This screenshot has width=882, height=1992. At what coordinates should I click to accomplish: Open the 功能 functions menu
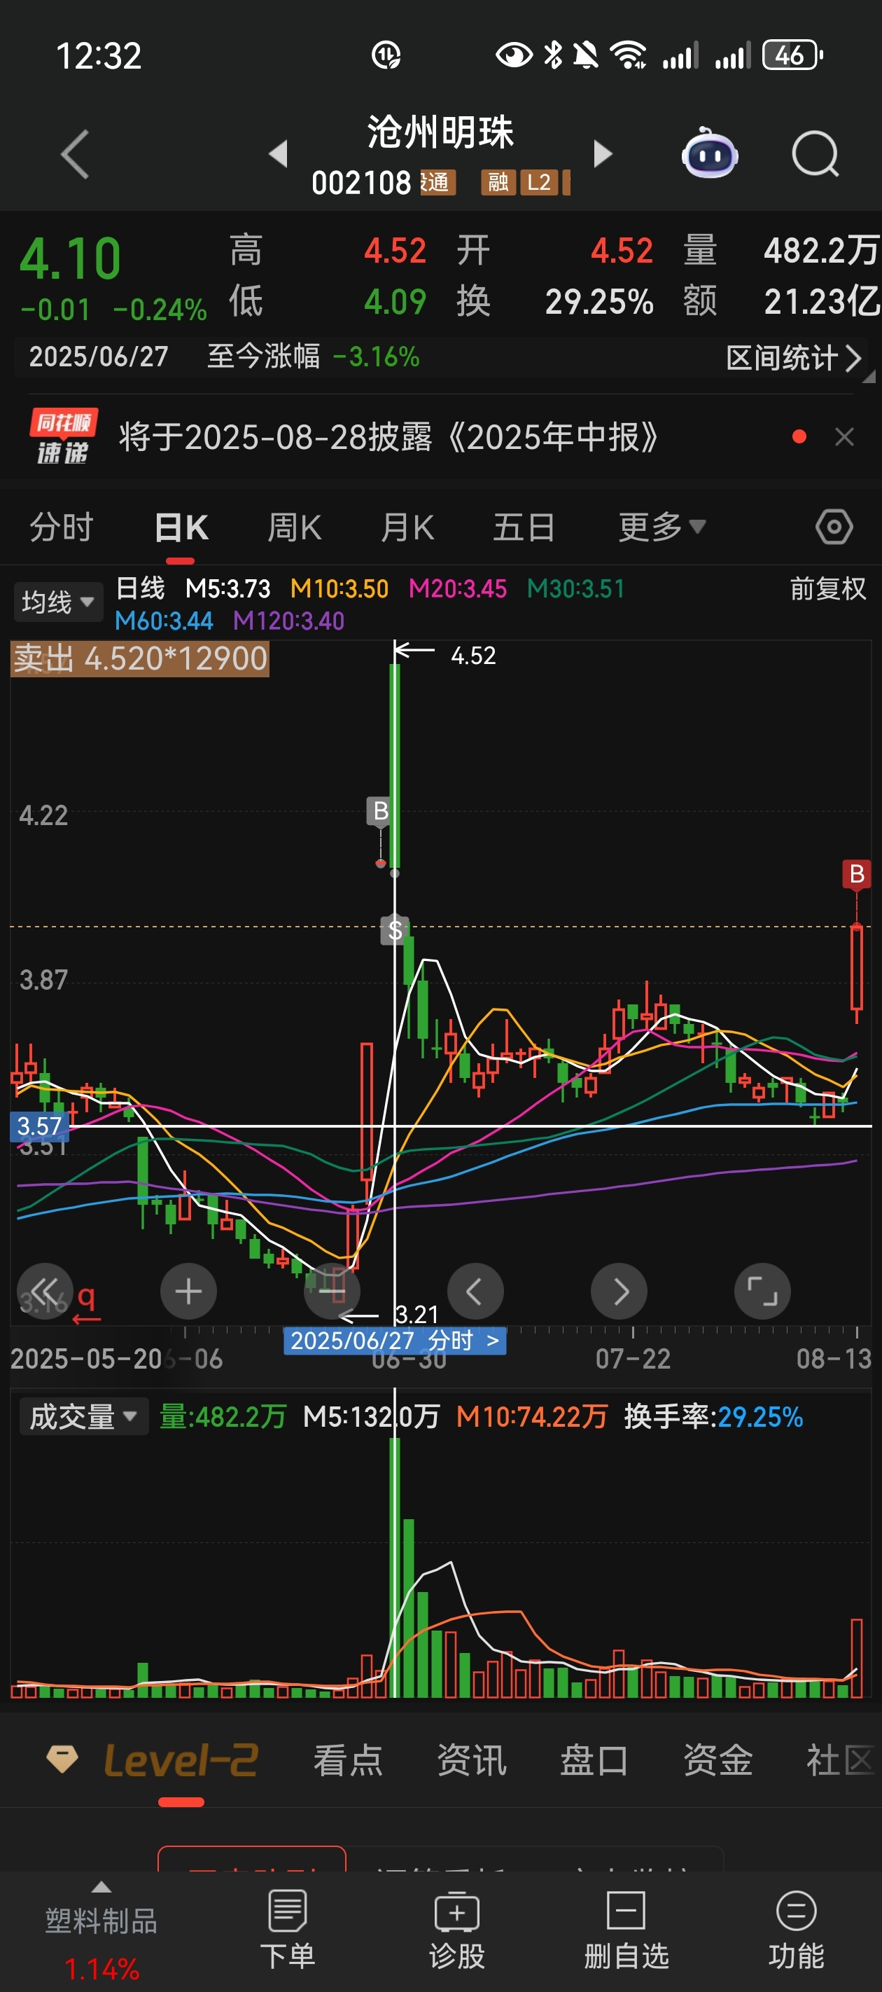click(x=796, y=1930)
